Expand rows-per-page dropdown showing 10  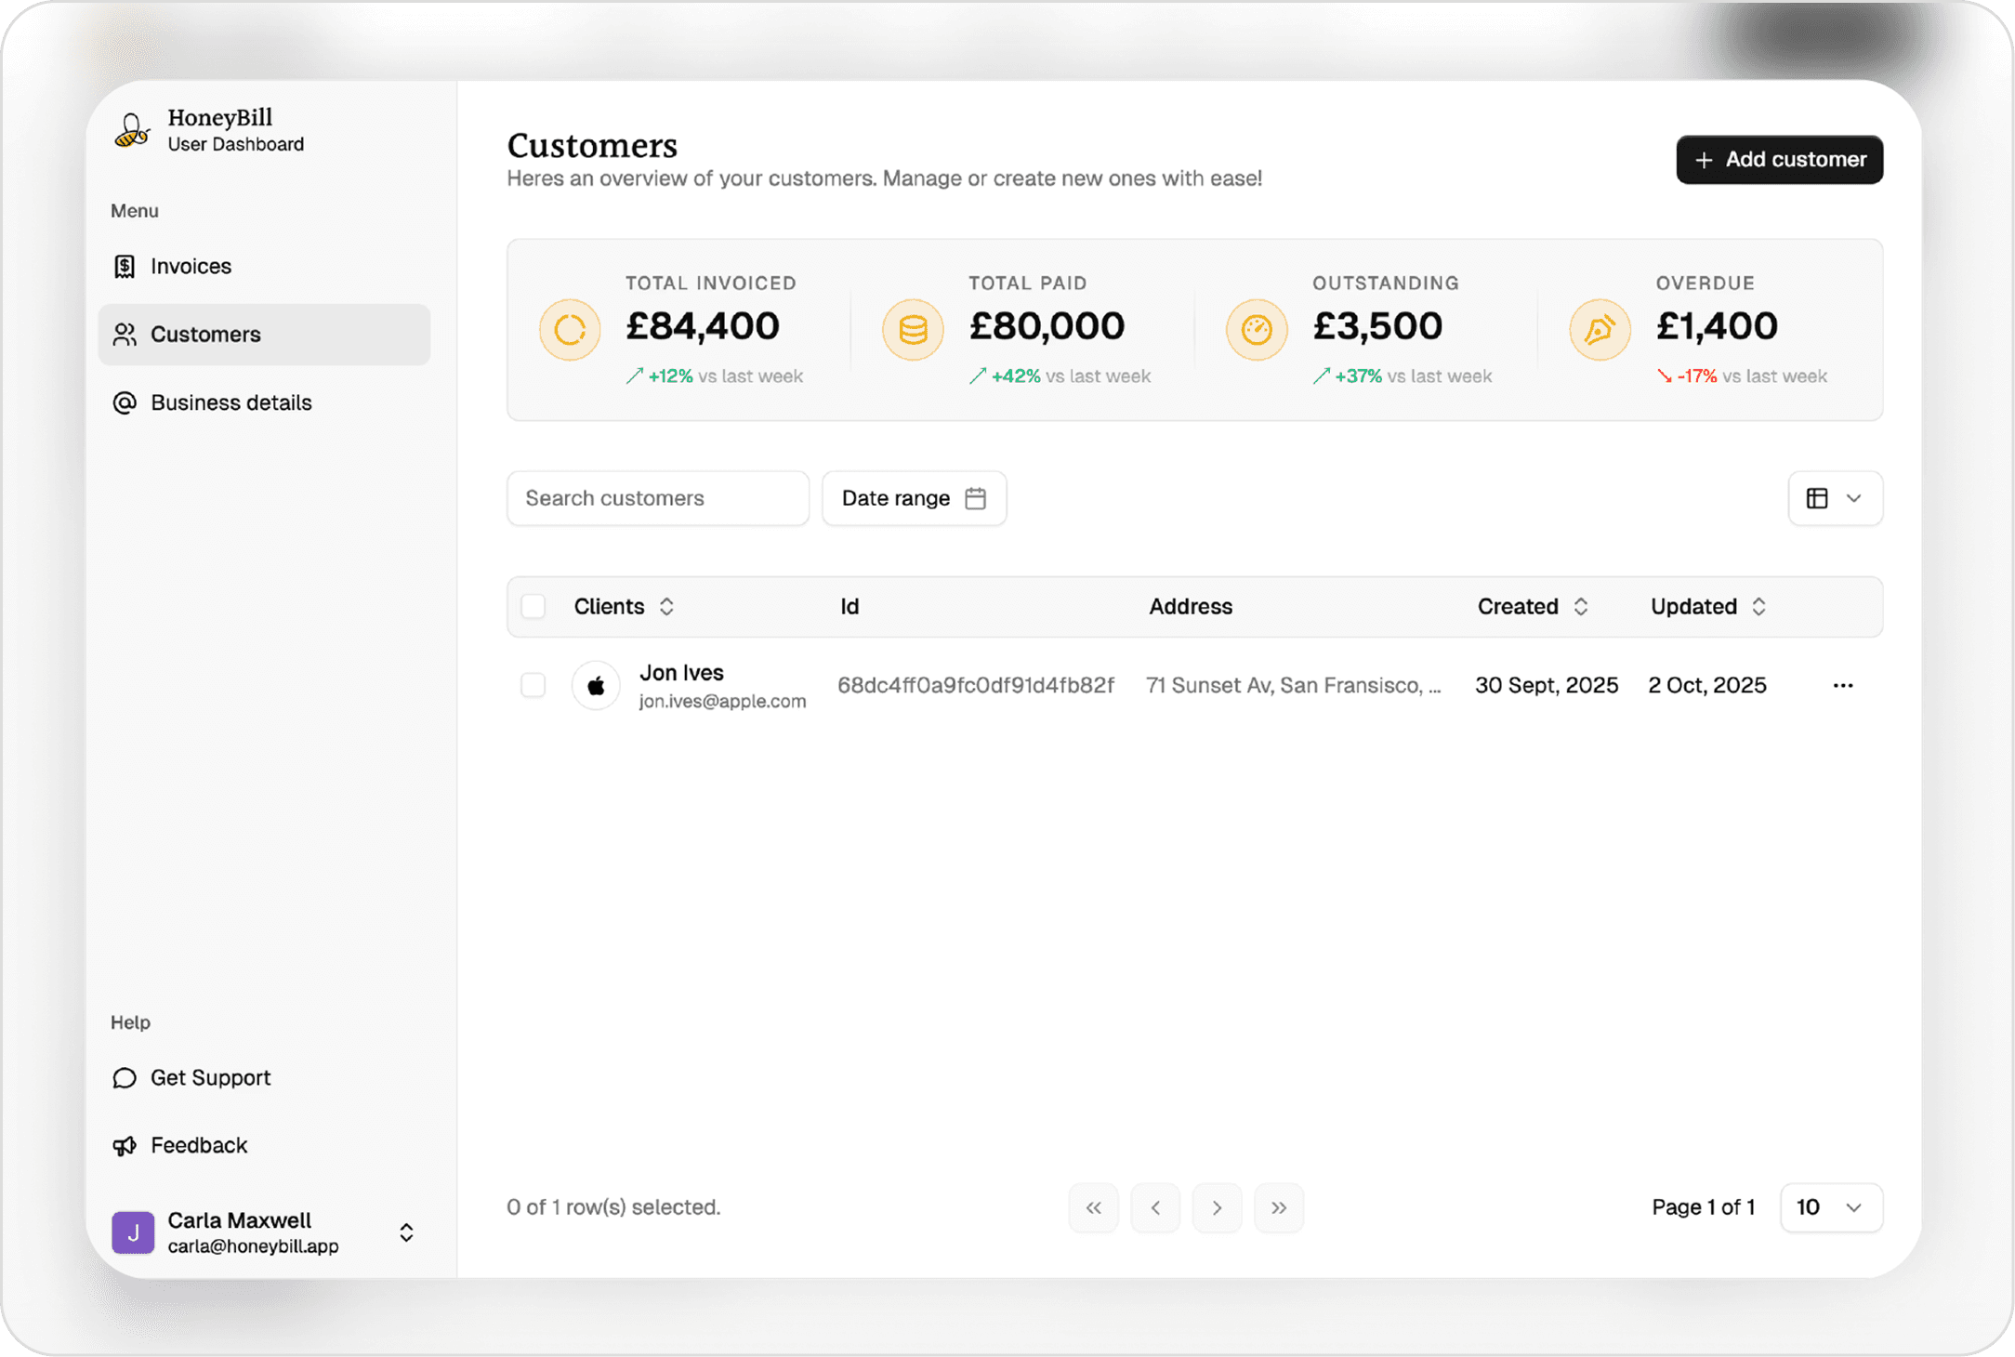[x=1831, y=1207]
